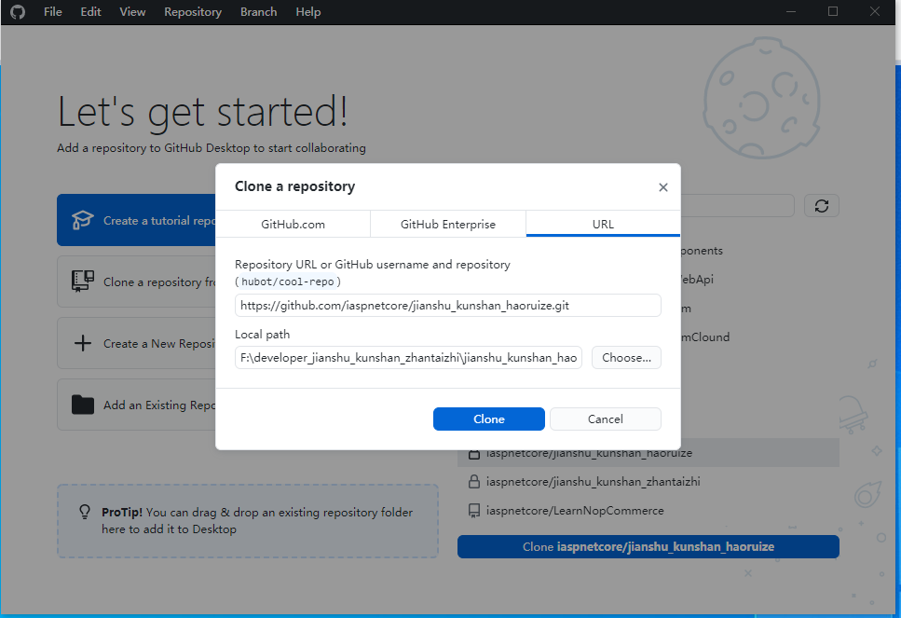Focus the Repository URL input field
901x618 pixels.
(x=448, y=305)
